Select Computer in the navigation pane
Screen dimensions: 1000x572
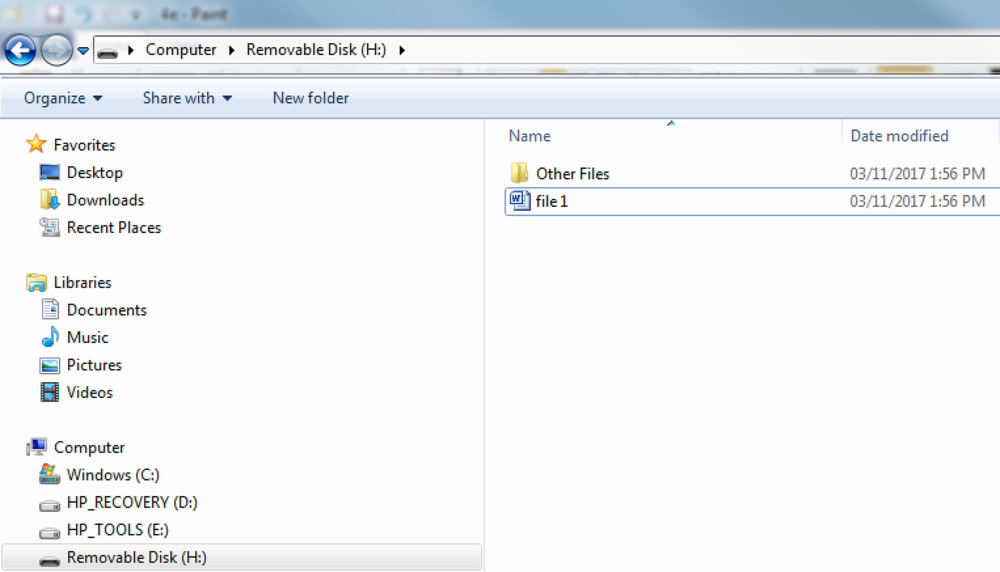[89, 448]
